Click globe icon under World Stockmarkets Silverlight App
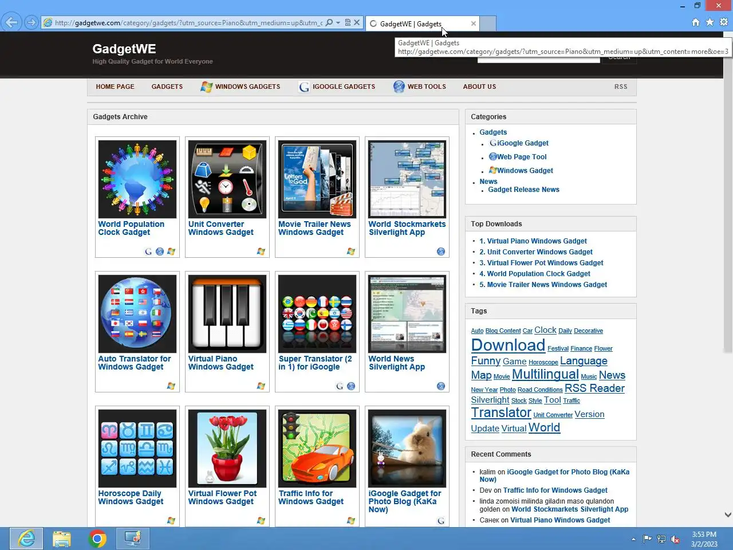Image resolution: width=733 pixels, height=550 pixels. pos(441,252)
